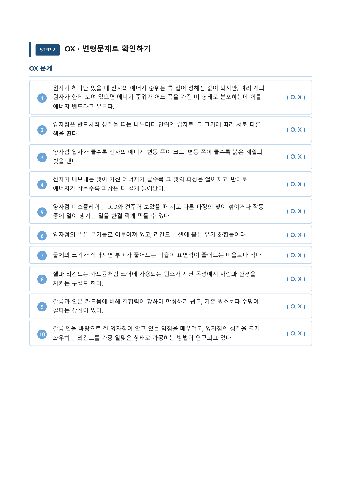Select the (O, X) answer for question 7
The width and height of the screenshot is (341, 483).
point(296,255)
